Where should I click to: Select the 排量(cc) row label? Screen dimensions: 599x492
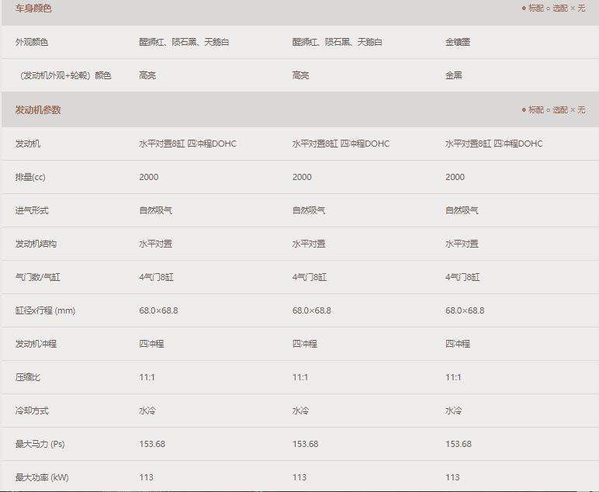point(30,177)
